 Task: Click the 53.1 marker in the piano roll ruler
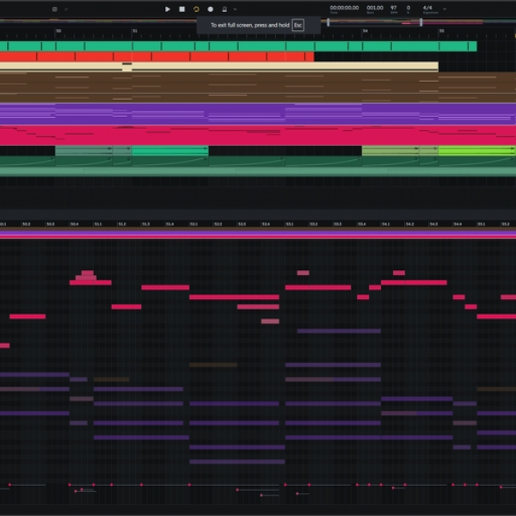tap(290, 224)
